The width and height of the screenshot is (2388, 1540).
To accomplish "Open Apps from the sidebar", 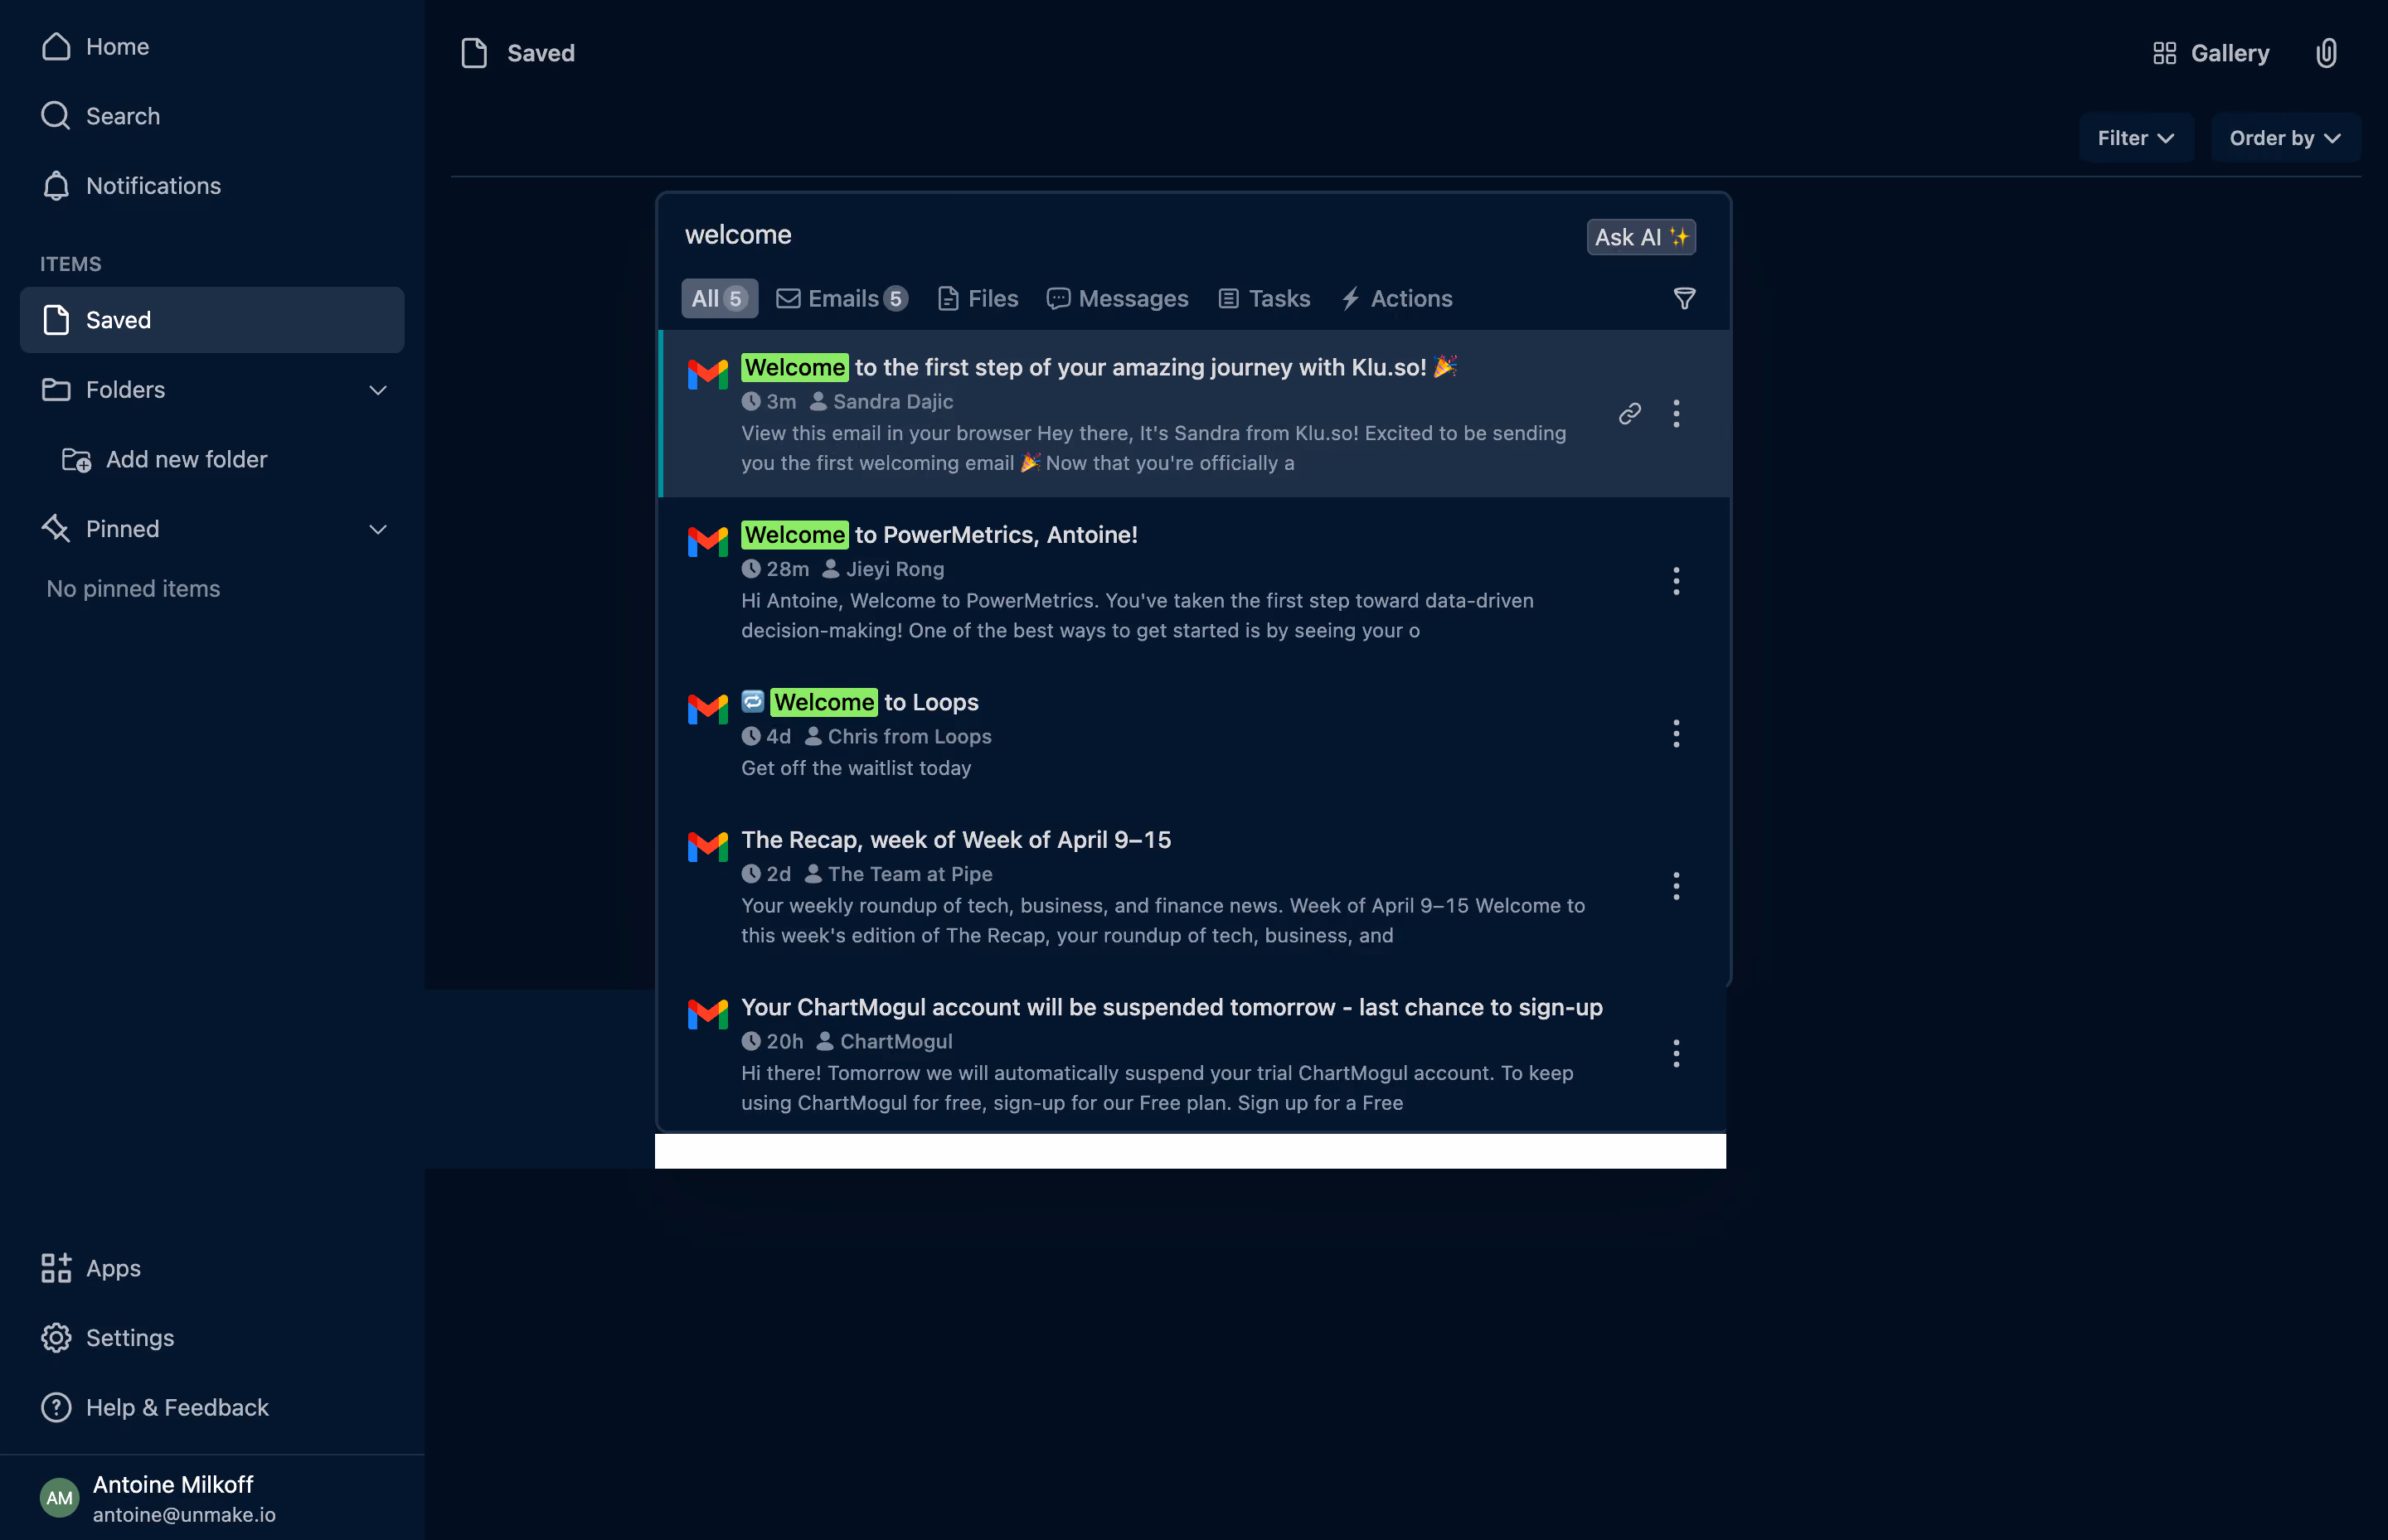I will tap(91, 1267).
